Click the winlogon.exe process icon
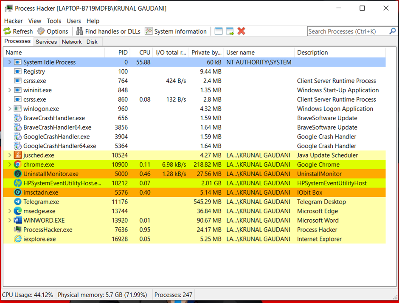Screen dimensions: 399x303 pyautogui.click(x=17, y=108)
